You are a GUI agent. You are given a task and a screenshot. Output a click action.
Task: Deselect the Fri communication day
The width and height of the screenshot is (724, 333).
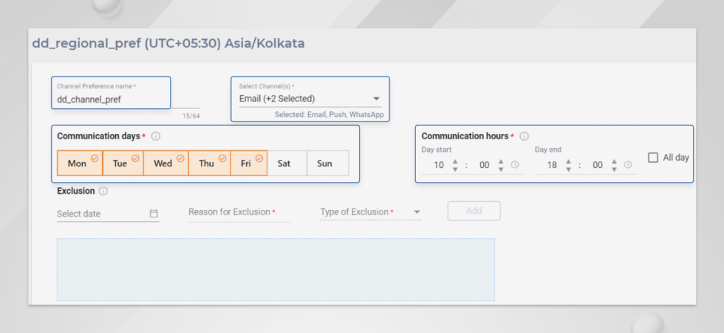[x=249, y=163]
